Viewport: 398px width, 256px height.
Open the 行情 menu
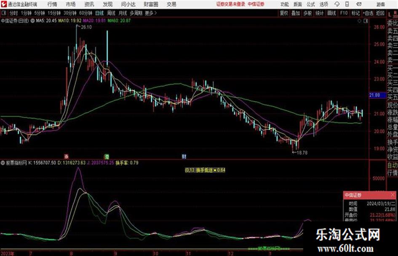pyautogui.click(x=52, y=4)
